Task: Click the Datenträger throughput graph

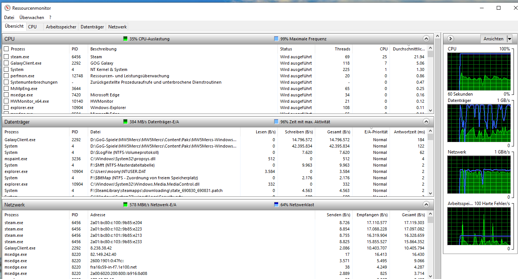Action: tap(479, 123)
